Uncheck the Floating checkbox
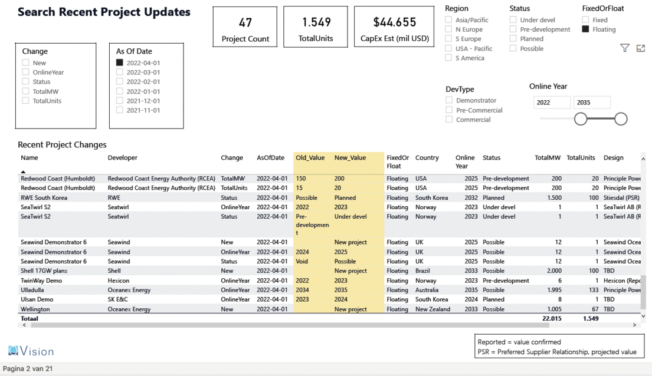Image resolution: width=652 pixels, height=376 pixels. (585, 29)
